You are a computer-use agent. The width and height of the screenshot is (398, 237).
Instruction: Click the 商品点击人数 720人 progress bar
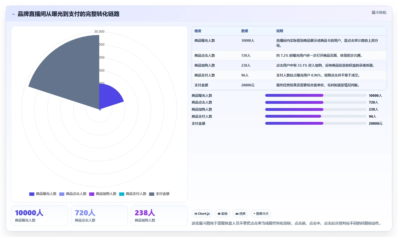coord(316,102)
